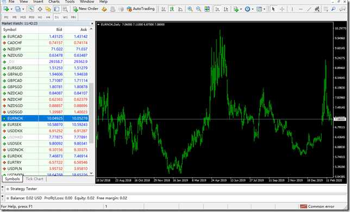Viewport: 350px width, 212px height.
Task: Select the cursor arrow tool
Action: click(x=273, y=9)
